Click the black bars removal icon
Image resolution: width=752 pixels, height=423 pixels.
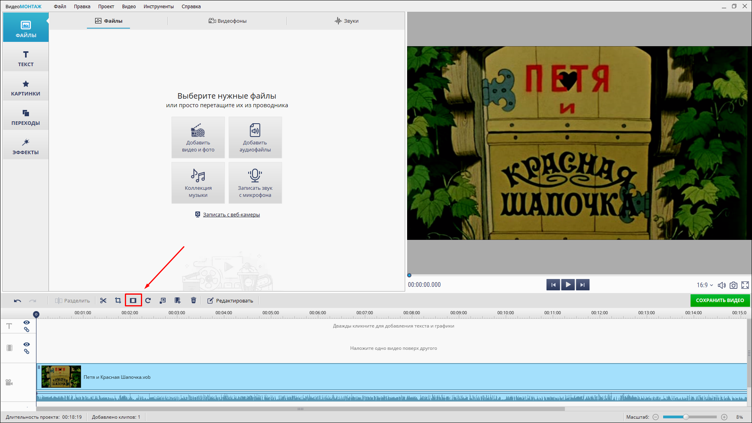tap(133, 301)
